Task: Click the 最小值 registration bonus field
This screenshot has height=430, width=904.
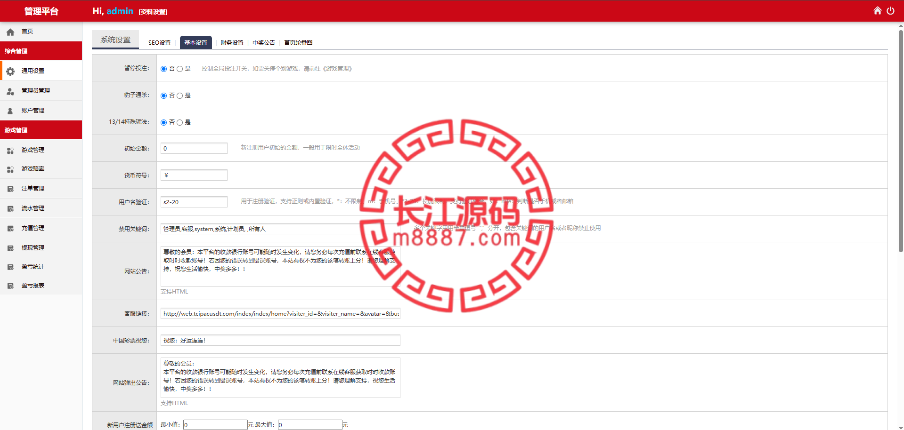Action: click(x=215, y=425)
